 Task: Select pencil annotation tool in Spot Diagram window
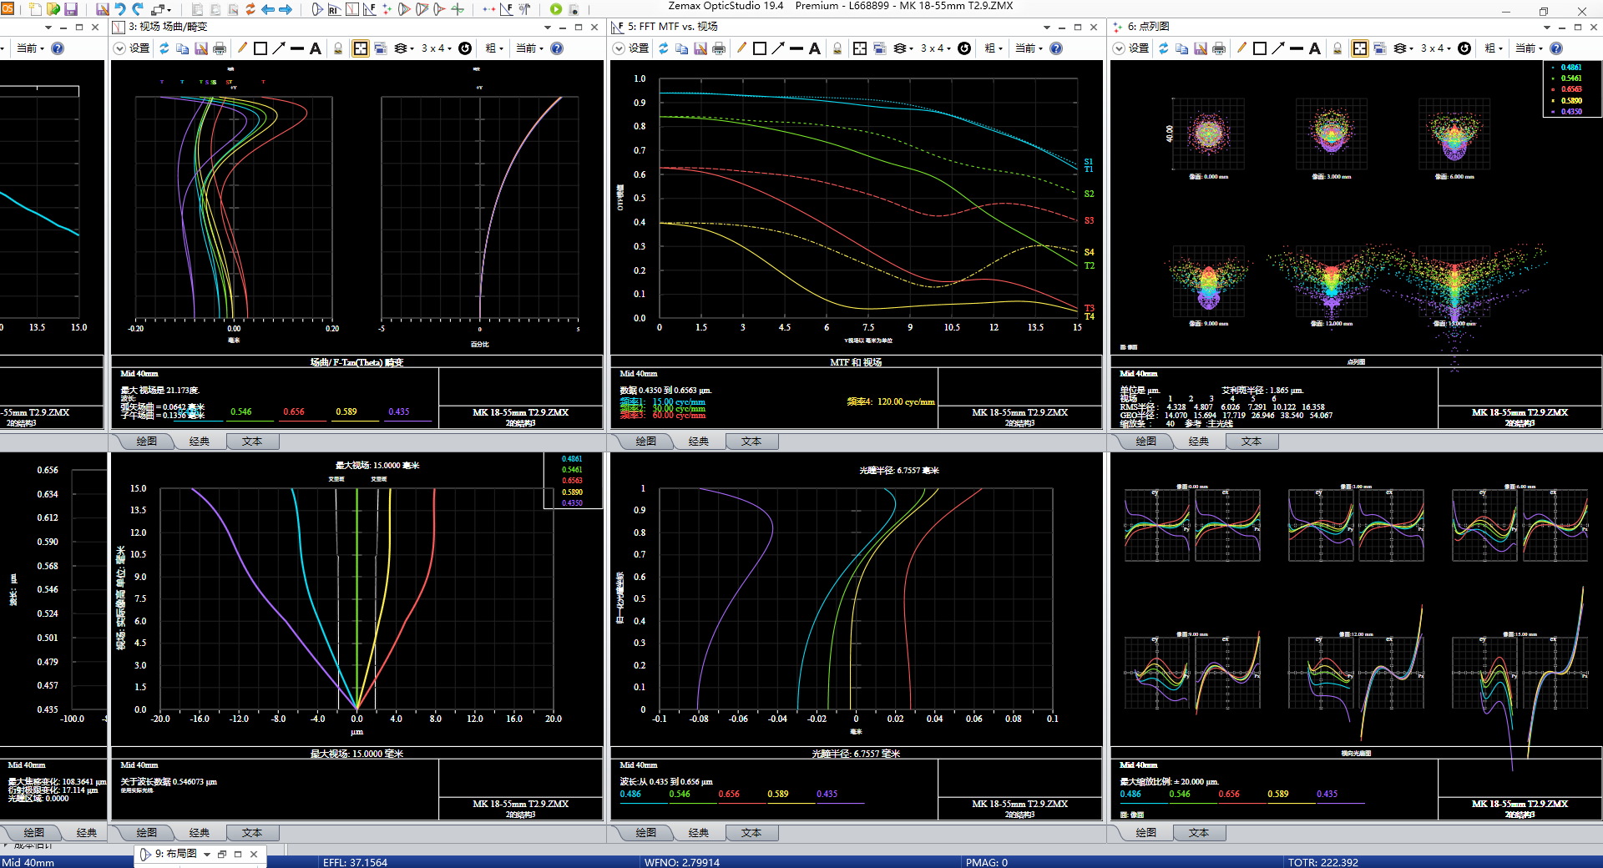click(1241, 48)
